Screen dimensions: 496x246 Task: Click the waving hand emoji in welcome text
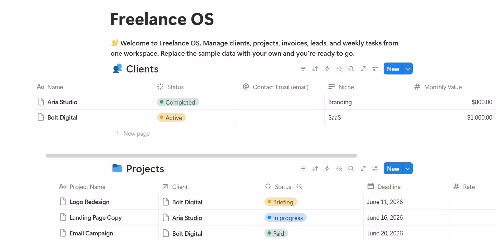115,43
